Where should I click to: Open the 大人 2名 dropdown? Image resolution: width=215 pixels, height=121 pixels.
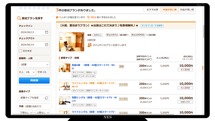(x=30, y=72)
